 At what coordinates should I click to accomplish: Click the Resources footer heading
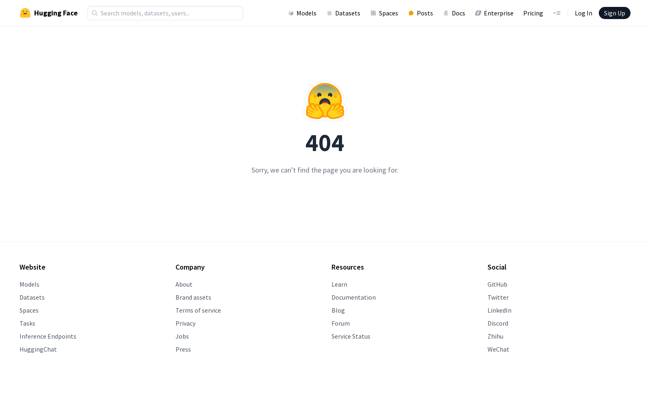348,267
